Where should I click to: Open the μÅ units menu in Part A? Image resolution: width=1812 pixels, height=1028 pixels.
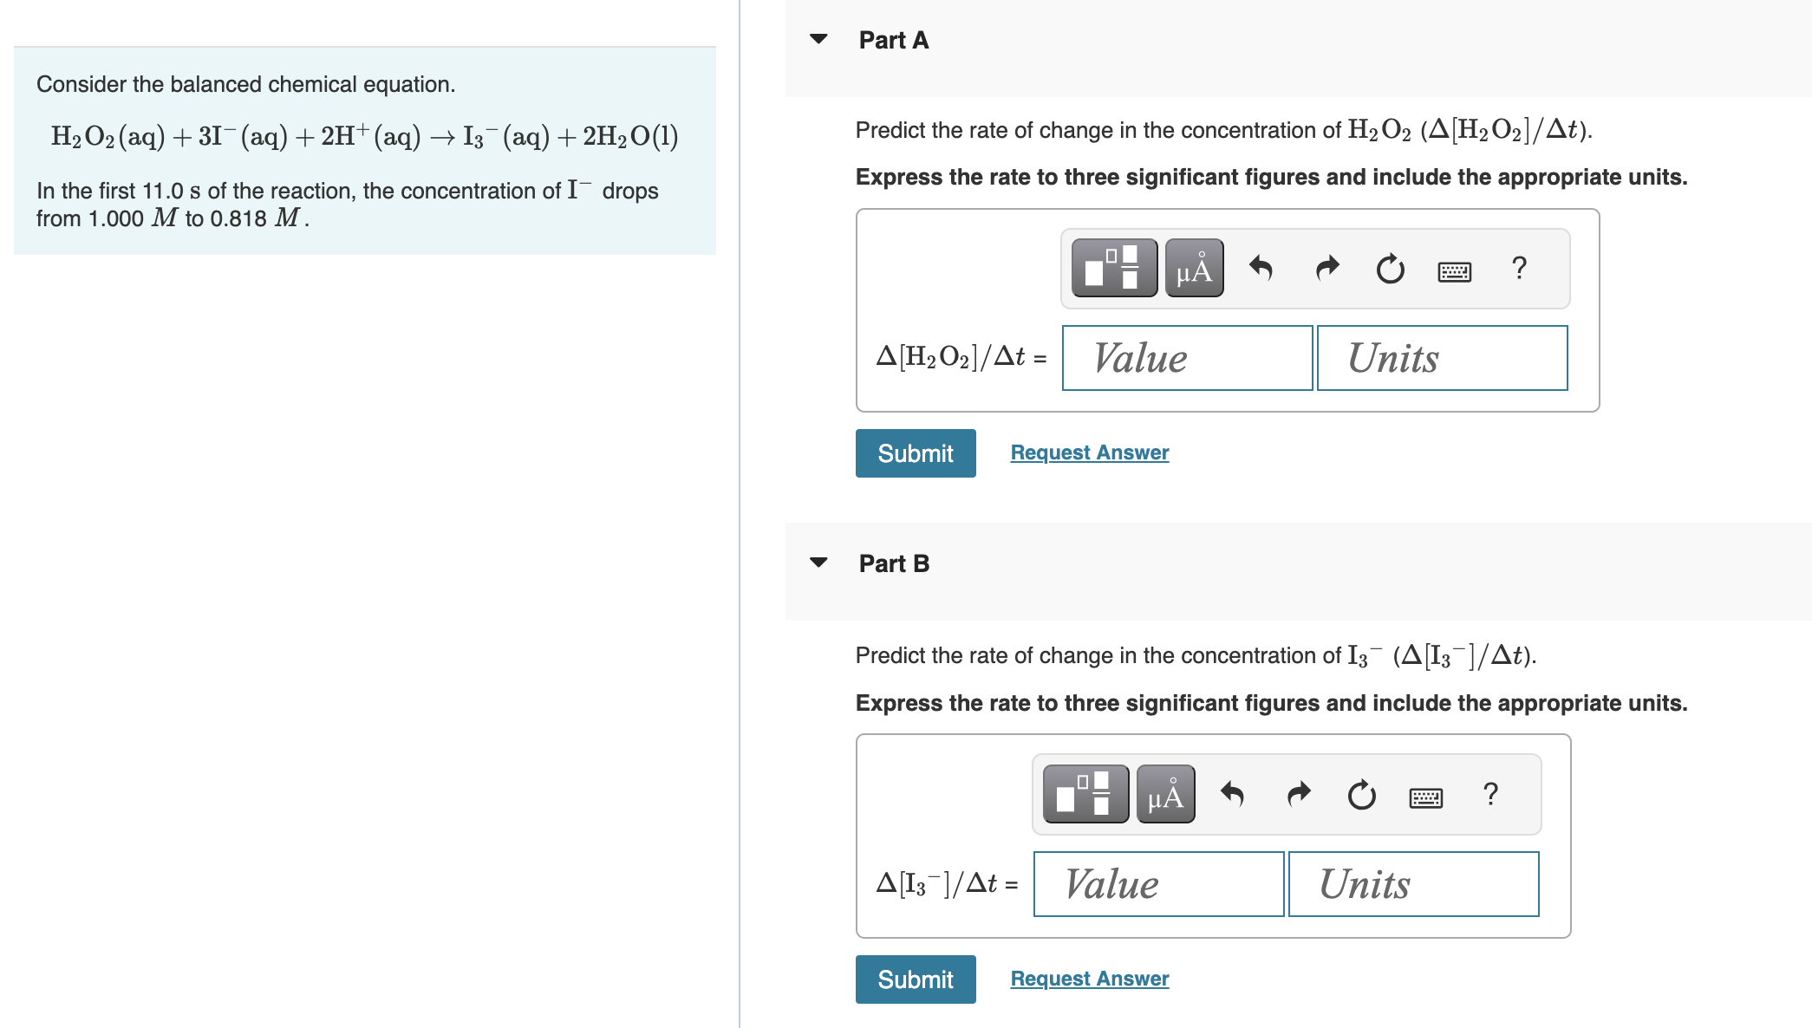[1193, 269]
